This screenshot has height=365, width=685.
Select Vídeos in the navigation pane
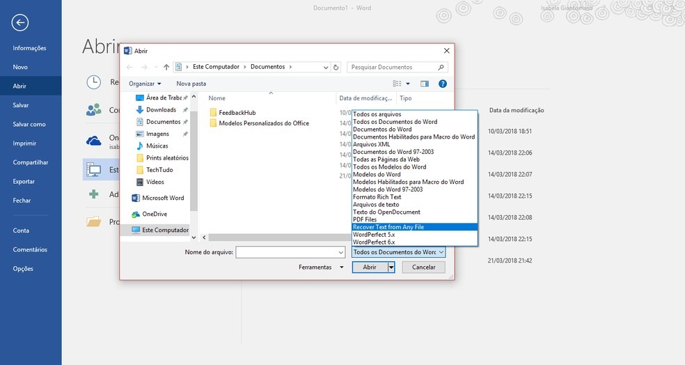(x=155, y=182)
